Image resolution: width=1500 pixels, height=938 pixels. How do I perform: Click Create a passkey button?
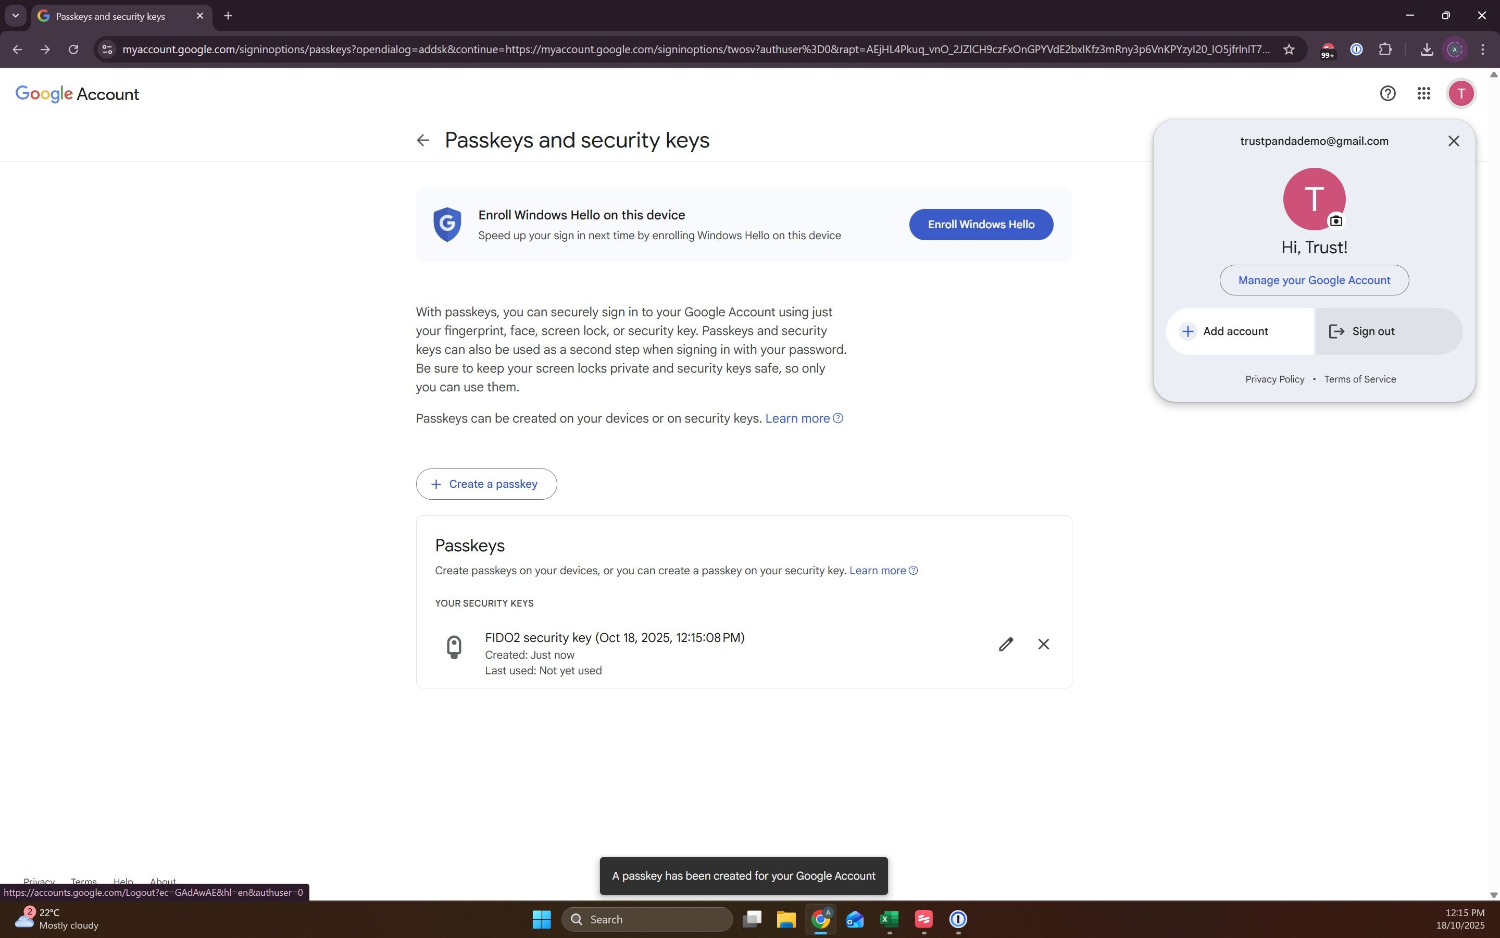click(x=486, y=484)
